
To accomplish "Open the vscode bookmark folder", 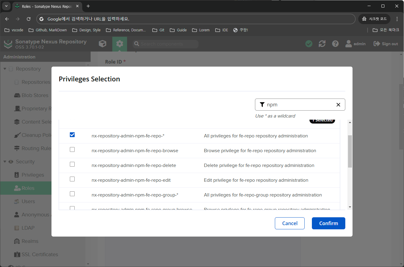I will tap(14, 30).
